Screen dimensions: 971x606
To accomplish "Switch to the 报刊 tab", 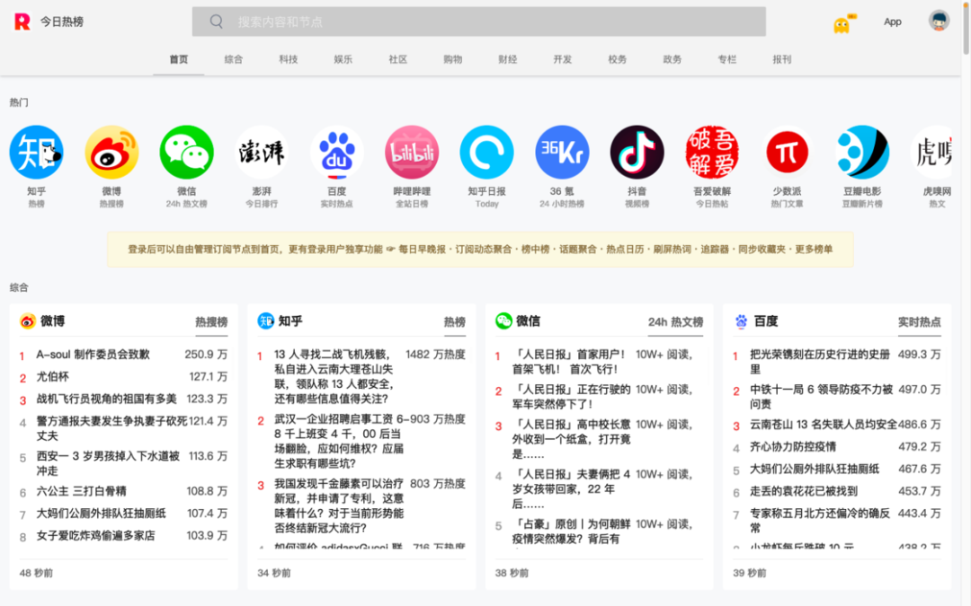I will click(781, 59).
